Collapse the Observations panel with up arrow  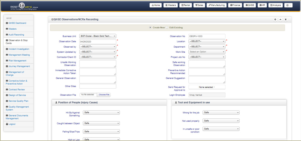[x=280, y=20]
